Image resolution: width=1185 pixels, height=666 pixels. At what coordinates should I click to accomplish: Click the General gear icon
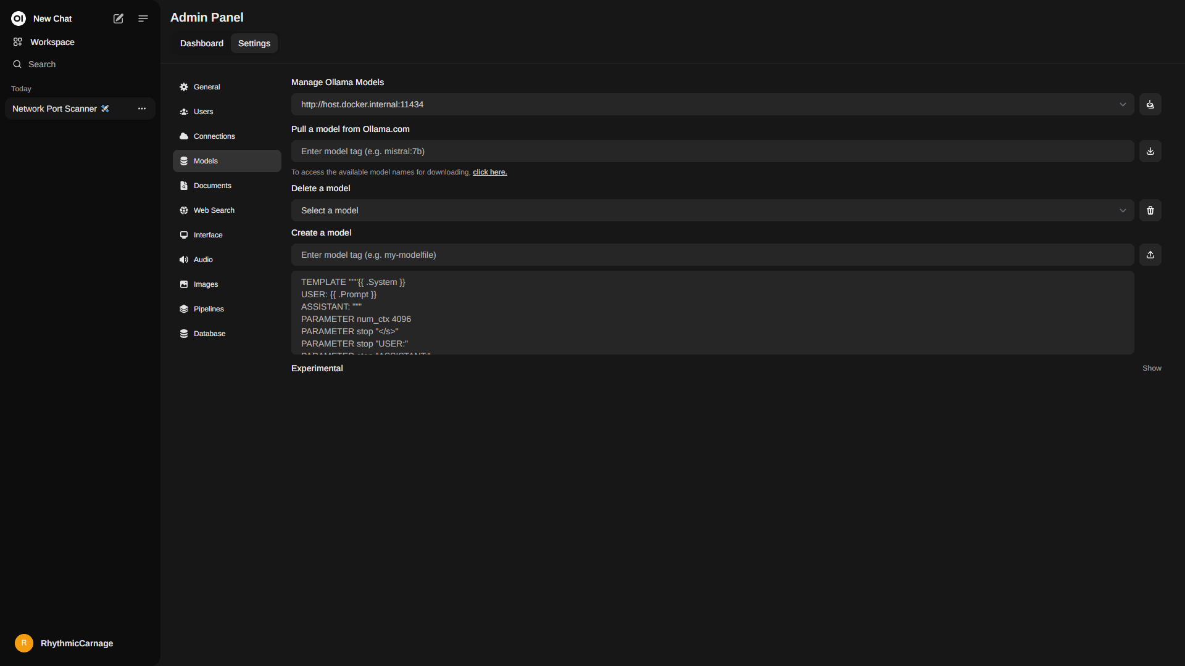pyautogui.click(x=184, y=87)
